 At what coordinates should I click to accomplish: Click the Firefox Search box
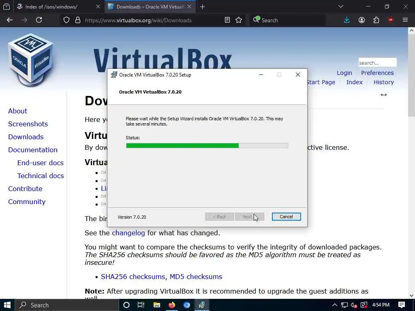pos(287,20)
